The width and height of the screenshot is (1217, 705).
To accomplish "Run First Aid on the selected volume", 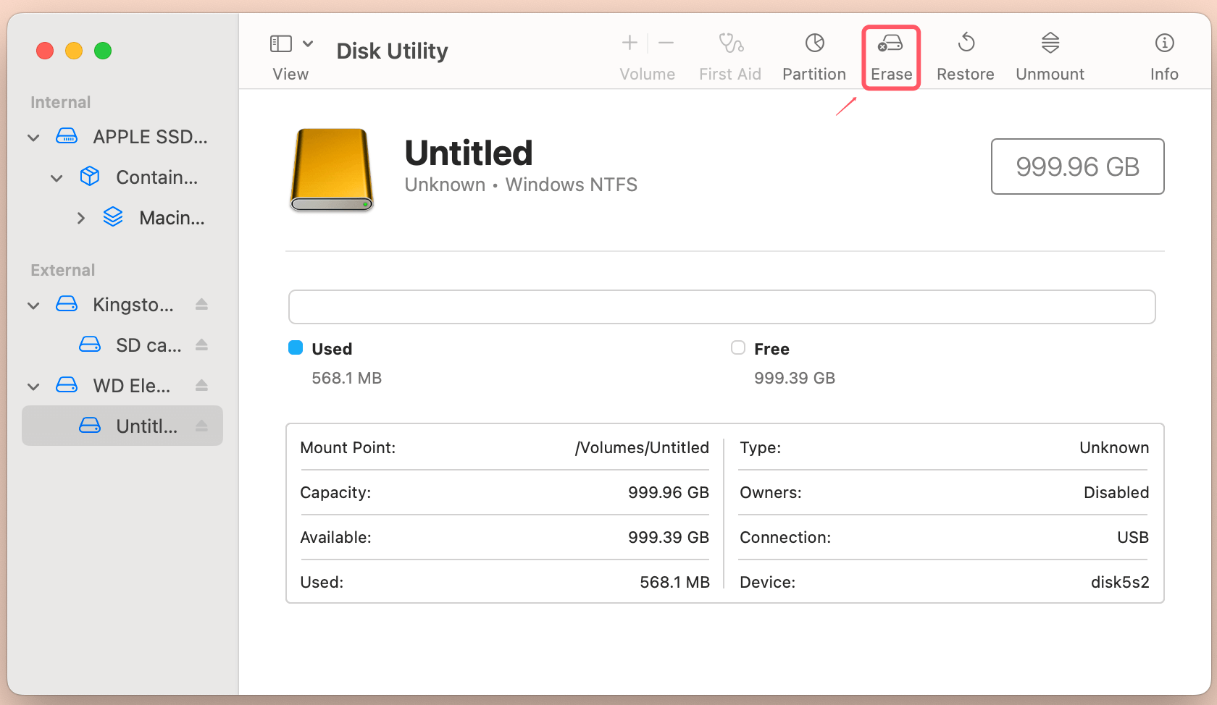I will (x=730, y=54).
